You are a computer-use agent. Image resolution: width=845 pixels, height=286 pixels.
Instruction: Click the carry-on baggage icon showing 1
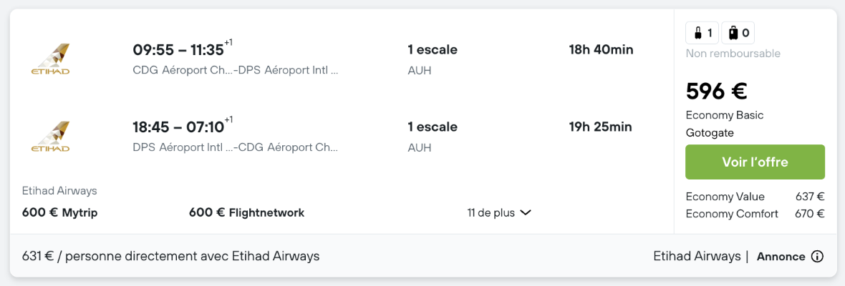(702, 34)
